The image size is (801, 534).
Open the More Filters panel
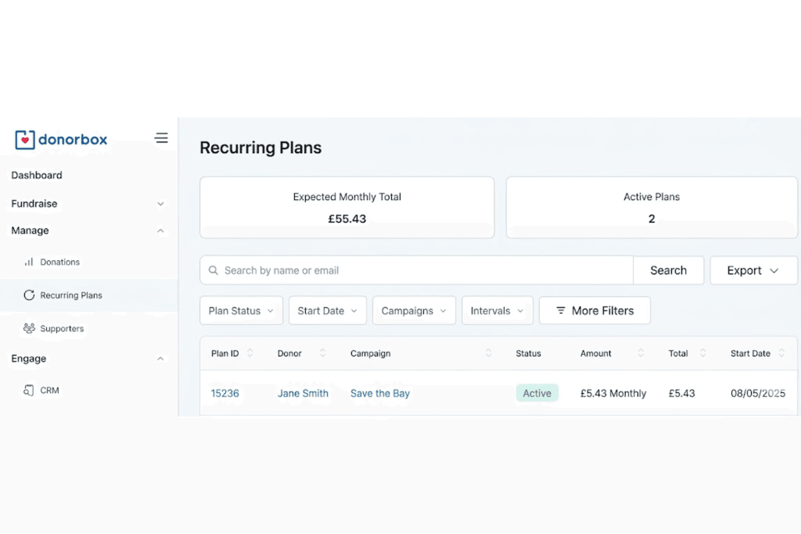tap(595, 311)
